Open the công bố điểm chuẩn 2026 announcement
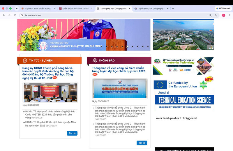Image resolution: width=233 pixels, height=151 pixels. 119,70
